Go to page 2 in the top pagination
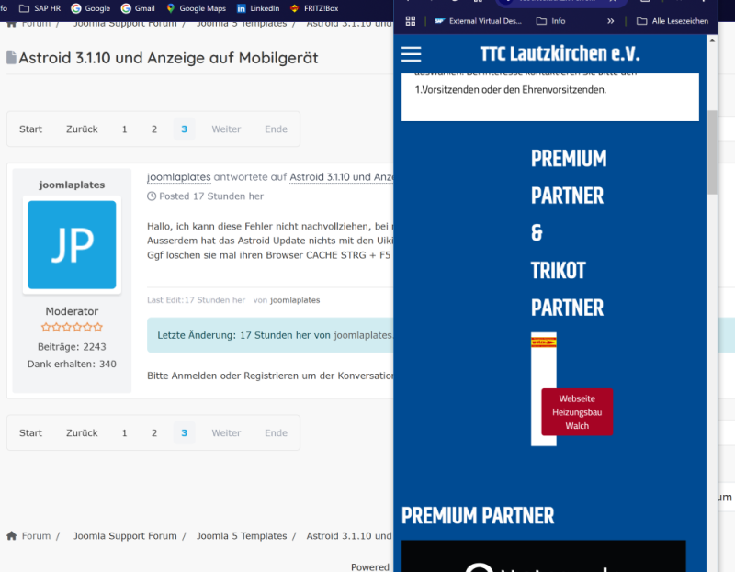 [154, 129]
